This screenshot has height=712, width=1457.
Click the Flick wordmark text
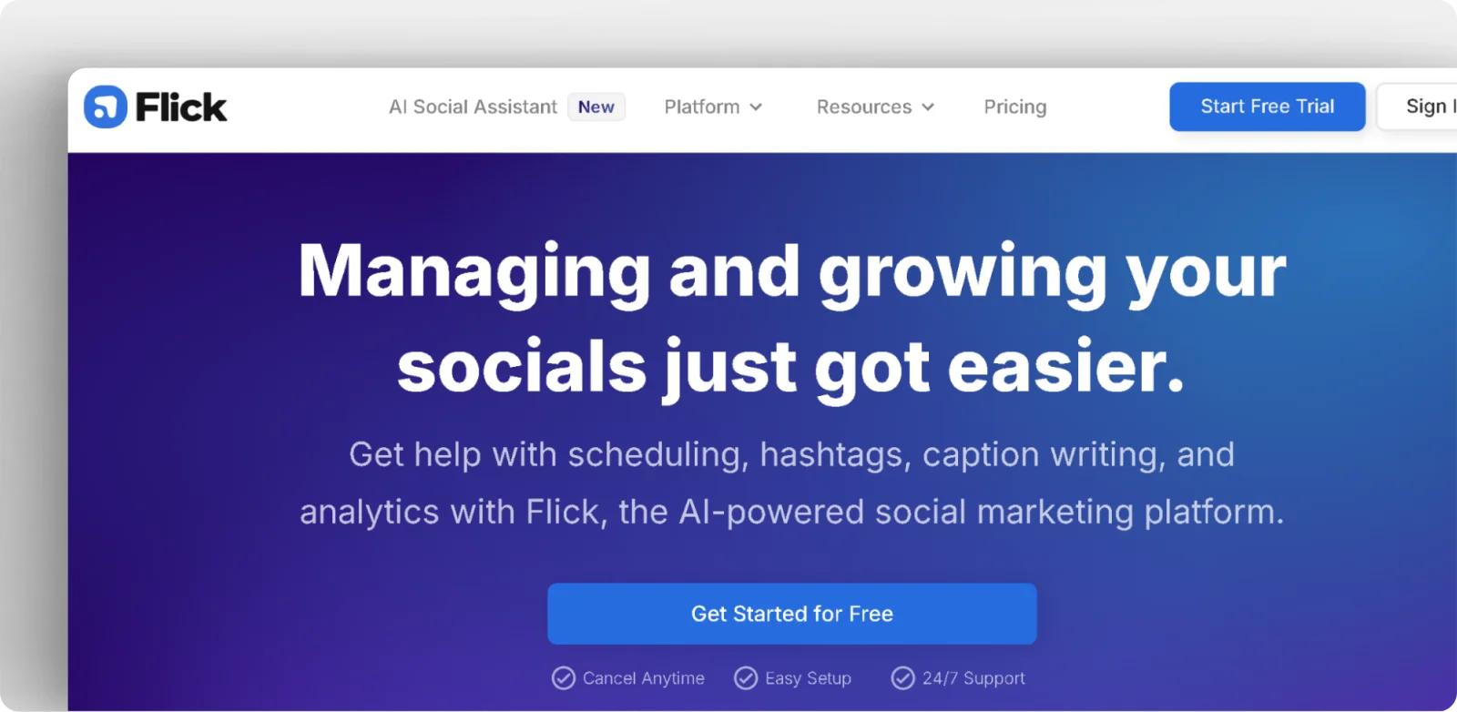coord(180,107)
